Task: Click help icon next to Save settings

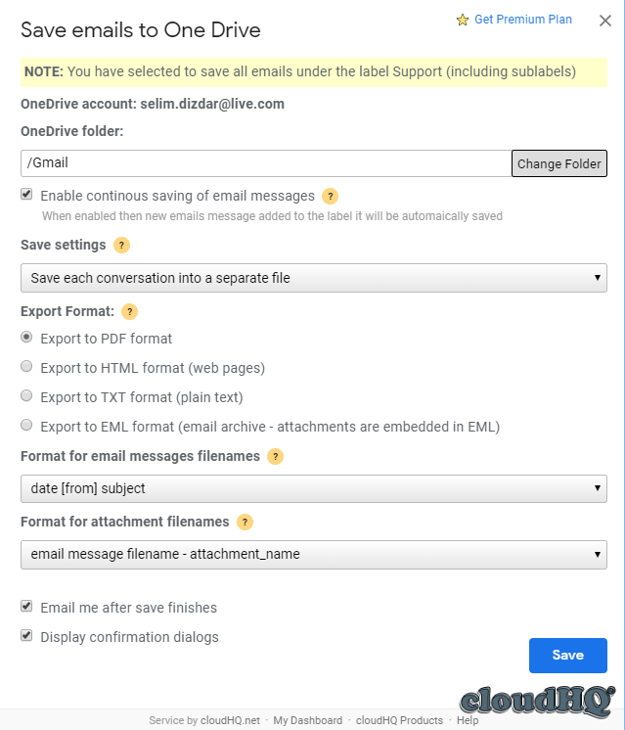Action: click(x=121, y=246)
